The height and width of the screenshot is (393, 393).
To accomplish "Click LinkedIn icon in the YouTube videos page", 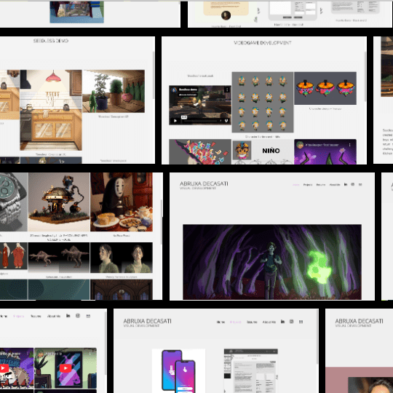I will 68,316.
